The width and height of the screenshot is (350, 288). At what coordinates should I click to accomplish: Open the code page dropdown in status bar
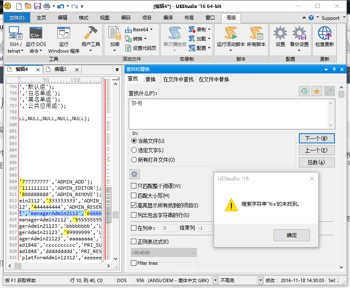click(x=215, y=280)
